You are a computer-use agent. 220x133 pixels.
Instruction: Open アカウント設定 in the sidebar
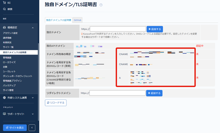10,33
